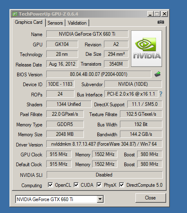Click the Computing label
The image size is (187, 213).
pyautogui.click(x=32, y=186)
